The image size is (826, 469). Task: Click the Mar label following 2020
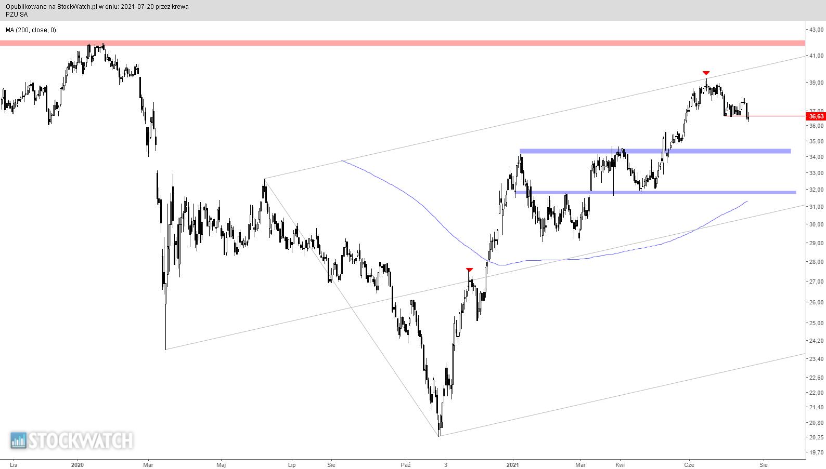click(148, 465)
